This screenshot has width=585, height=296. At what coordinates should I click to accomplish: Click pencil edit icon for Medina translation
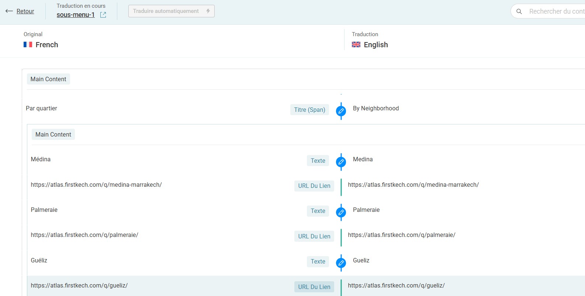click(x=341, y=162)
